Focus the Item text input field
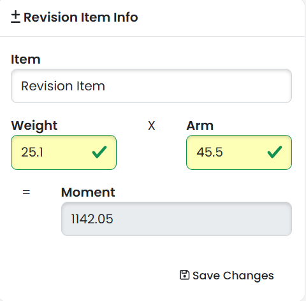306x301 pixels. [151, 86]
